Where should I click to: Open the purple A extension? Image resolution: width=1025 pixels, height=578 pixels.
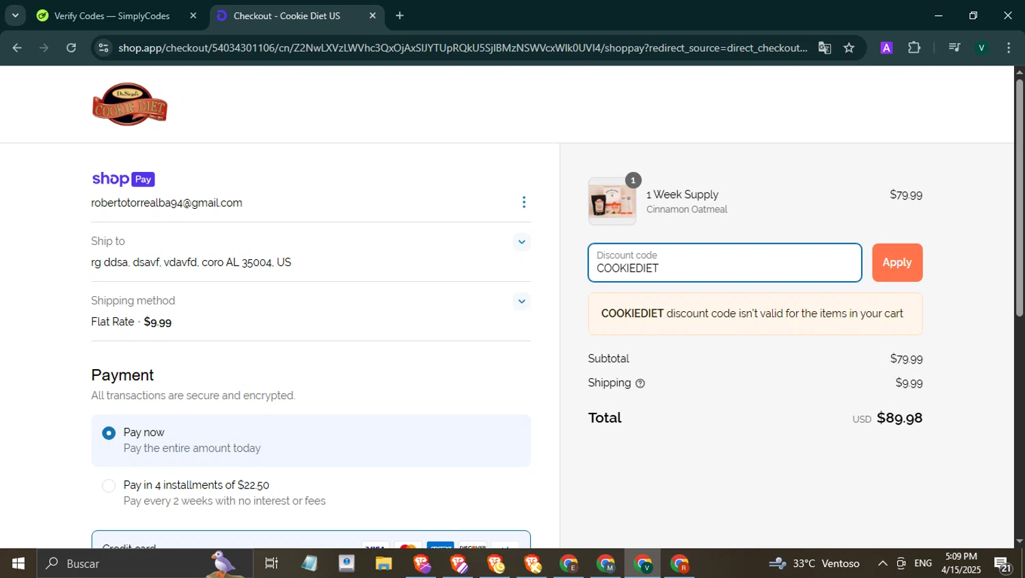(x=886, y=48)
